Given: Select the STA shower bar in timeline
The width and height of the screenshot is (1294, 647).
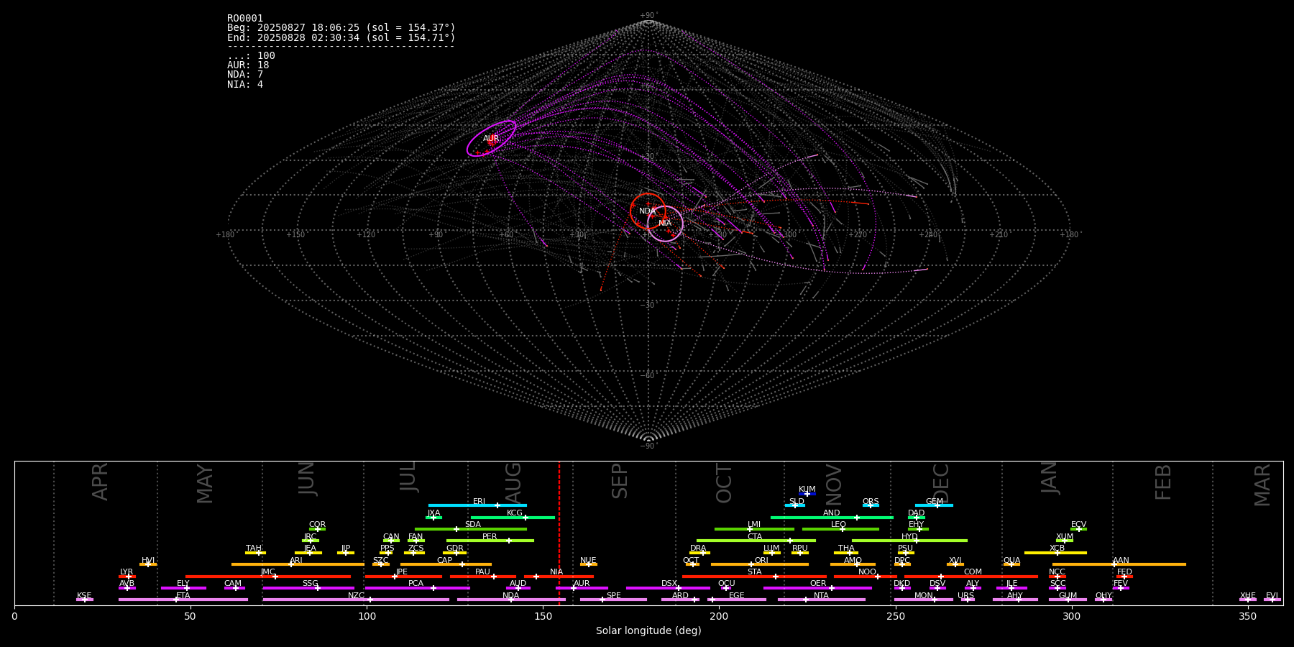Looking at the screenshot, I should 754,576.
